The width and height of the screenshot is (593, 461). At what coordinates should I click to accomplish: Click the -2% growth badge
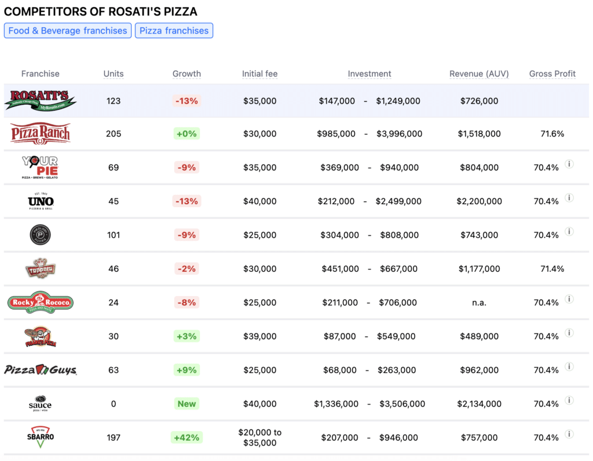(x=186, y=268)
